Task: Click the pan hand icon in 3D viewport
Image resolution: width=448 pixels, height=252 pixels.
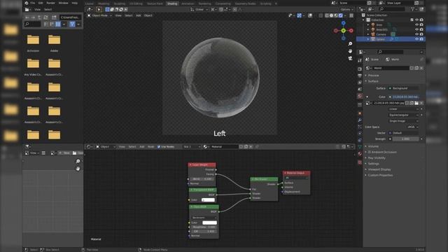Action: coord(350,51)
